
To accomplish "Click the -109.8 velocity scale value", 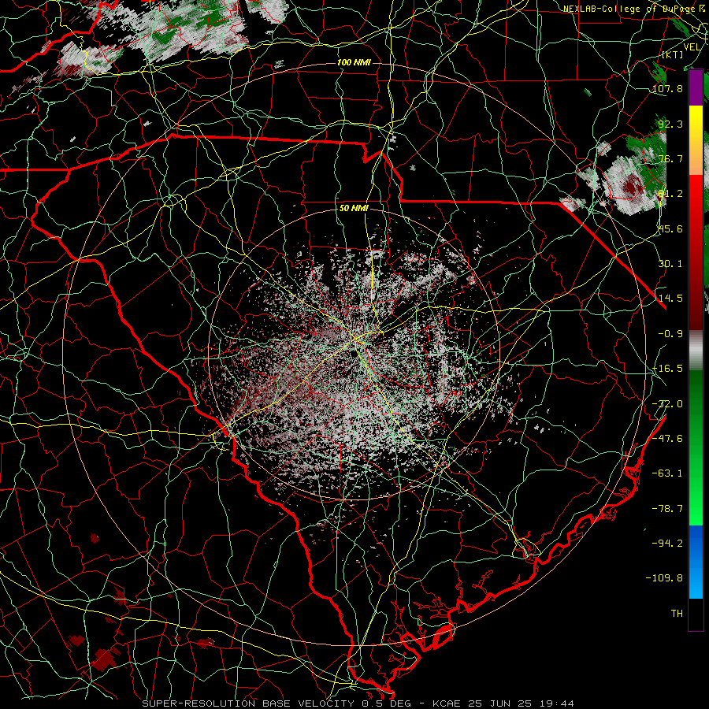I will 664,578.
